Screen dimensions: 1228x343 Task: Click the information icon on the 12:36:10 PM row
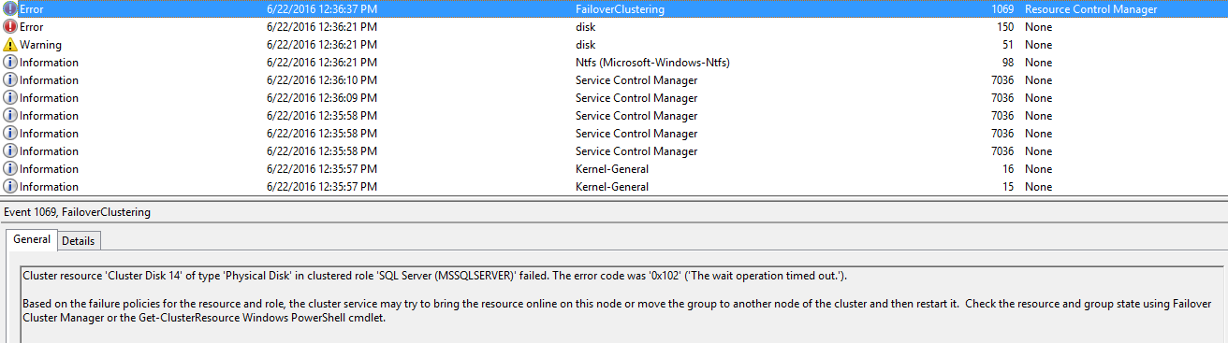[10, 80]
